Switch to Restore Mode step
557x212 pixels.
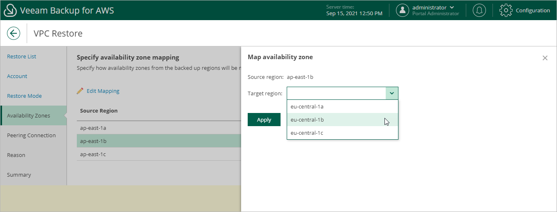[24, 96]
